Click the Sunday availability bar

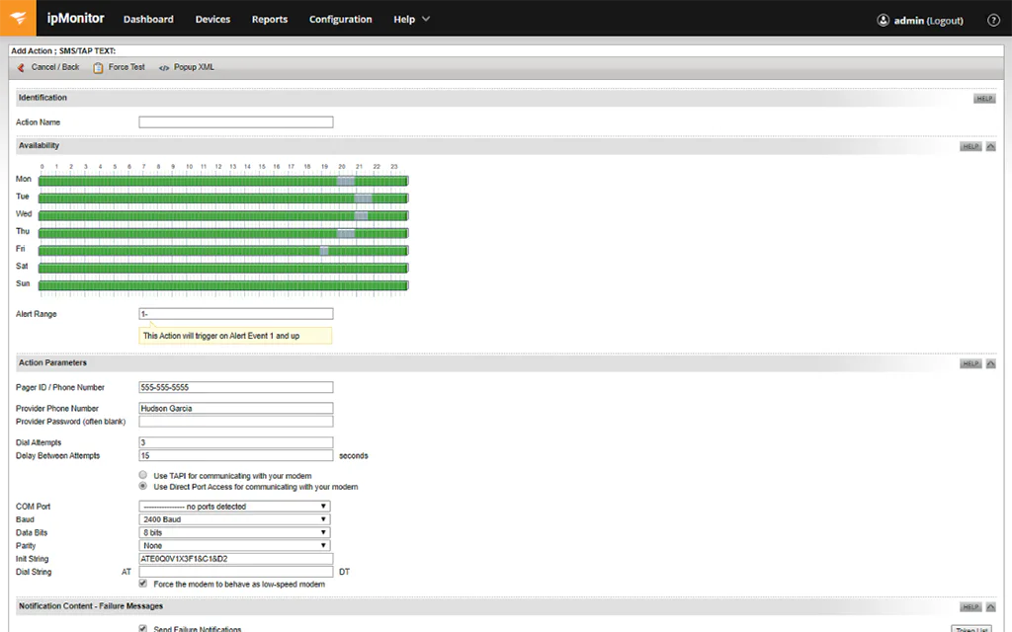pos(223,285)
